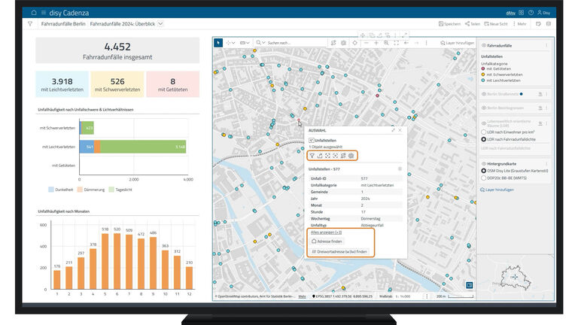Click the search magnifier icon in map toolbar
578x325 pixels.
pos(258,43)
